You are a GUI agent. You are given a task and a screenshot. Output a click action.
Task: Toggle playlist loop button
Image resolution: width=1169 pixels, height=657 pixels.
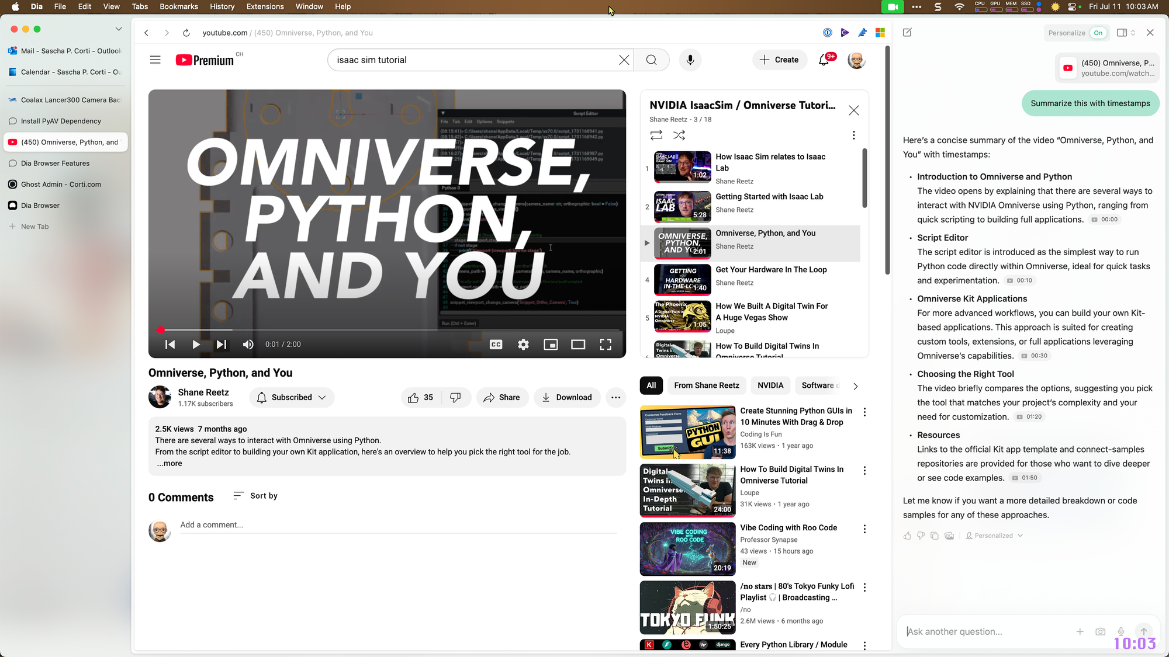click(x=656, y=135)
